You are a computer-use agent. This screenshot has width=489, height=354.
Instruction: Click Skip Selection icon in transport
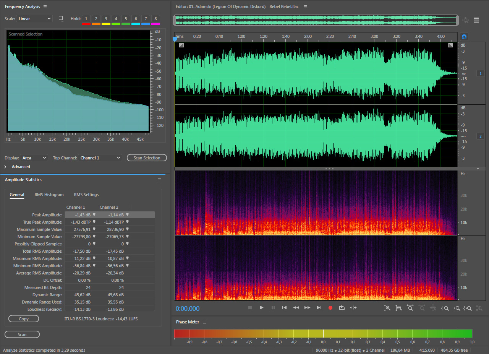[x=353, y=308]
